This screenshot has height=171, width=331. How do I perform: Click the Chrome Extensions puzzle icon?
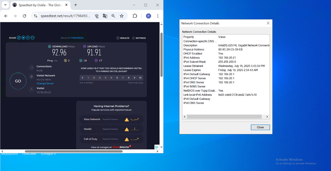(135, 16)
